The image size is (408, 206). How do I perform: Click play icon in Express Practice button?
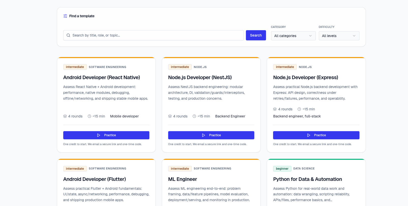(x=309, y=135)
